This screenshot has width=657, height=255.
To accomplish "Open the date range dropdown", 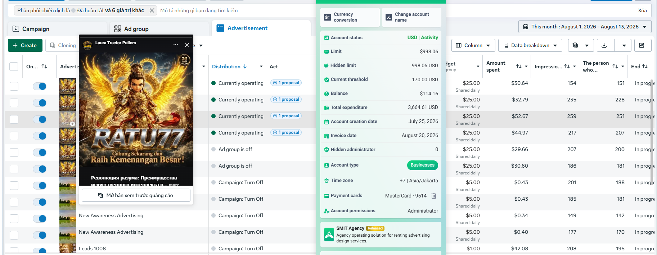I will pos(585,27).
